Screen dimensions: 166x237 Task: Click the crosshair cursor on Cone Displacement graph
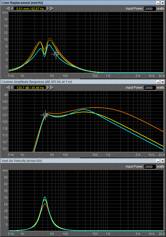tap(56, 54)
